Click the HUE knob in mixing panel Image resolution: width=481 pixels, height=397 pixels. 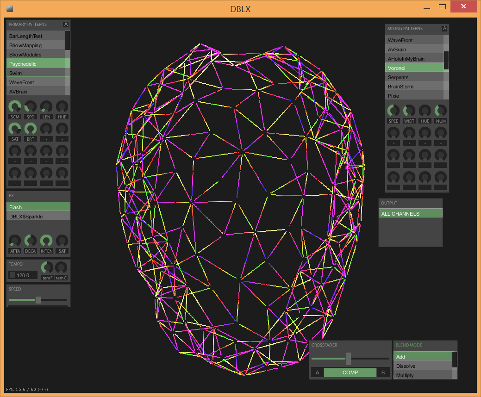[425, 111]
